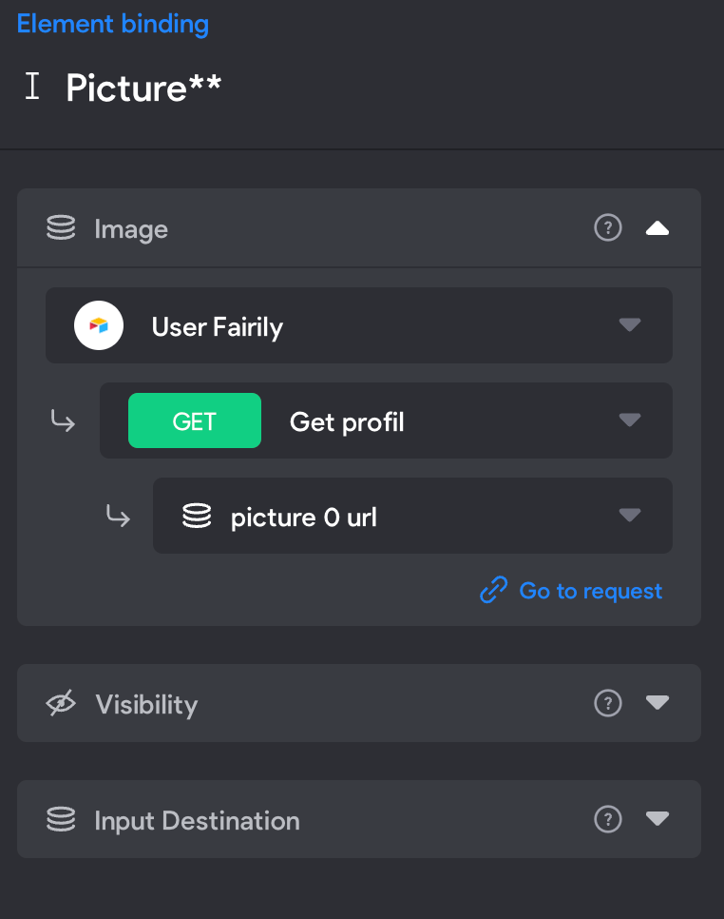
Task: Open help for Input Destination
Action: click(607, 819)
